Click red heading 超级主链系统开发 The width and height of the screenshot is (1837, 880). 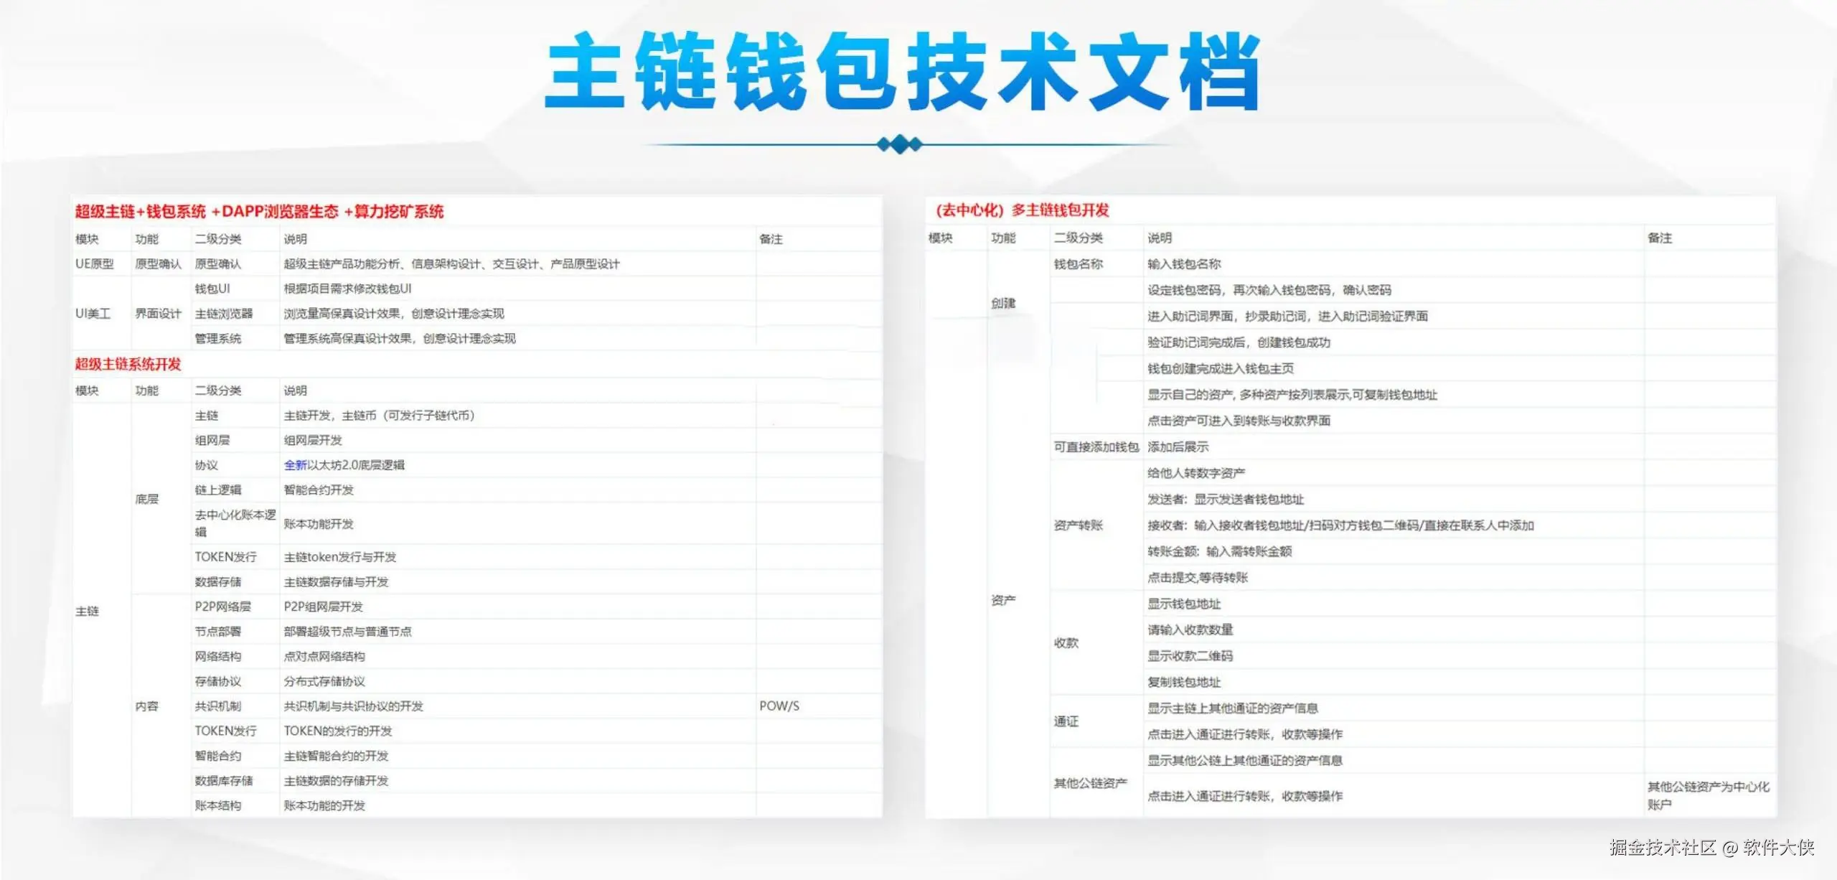coord(128,365)
